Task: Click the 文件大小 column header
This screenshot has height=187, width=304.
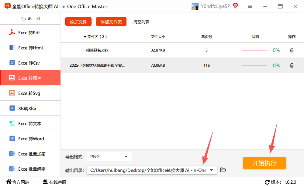Action: pyautogui.click(x=158, y=37)
